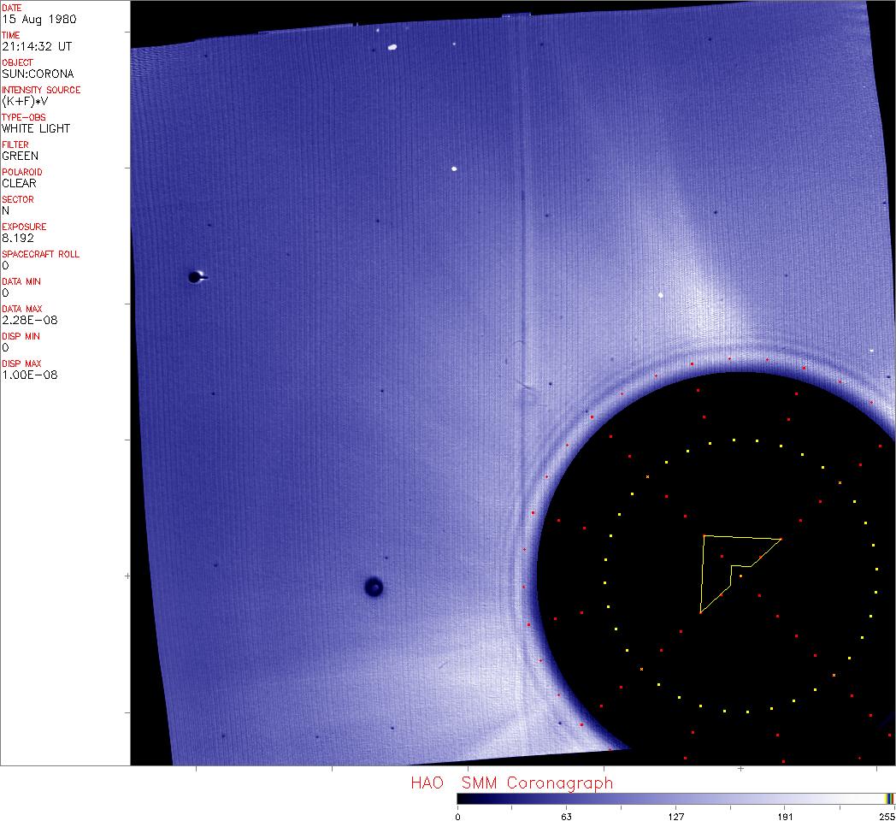
Task: Click the dark ring-shaped dust spot in the corona
Action: (x=374, y=587)
